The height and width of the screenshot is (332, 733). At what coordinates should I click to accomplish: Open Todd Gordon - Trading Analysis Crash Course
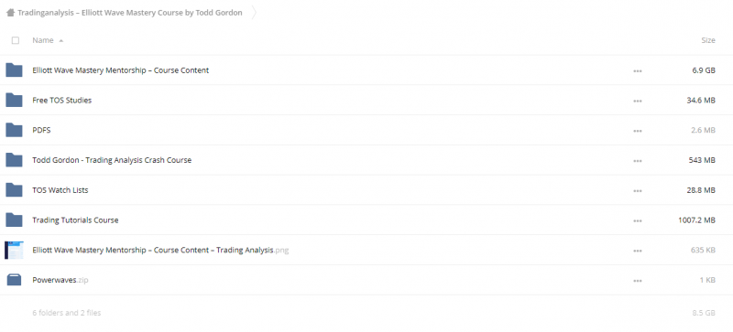pyautogui.click(x=112, y=160)
